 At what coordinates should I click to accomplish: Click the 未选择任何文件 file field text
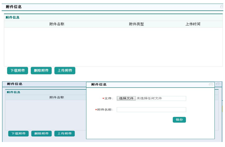(149, 98)
